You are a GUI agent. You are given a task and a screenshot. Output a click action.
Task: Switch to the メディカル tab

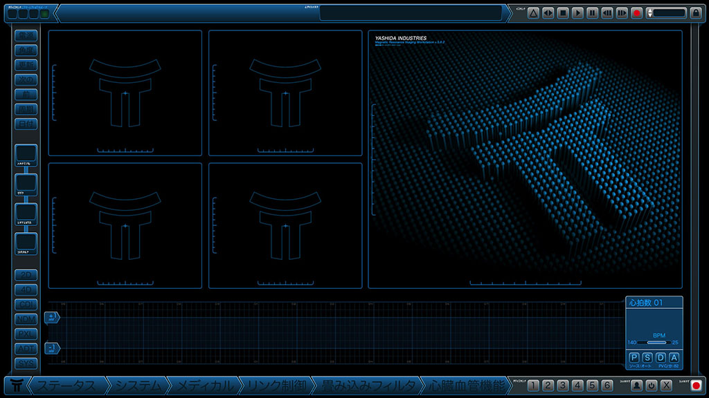pos(204,386)
